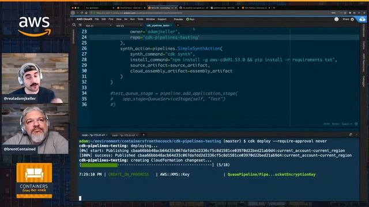Click the editor status bar settings gear
This screenshot has height=207, width=369.
point(356,124)
